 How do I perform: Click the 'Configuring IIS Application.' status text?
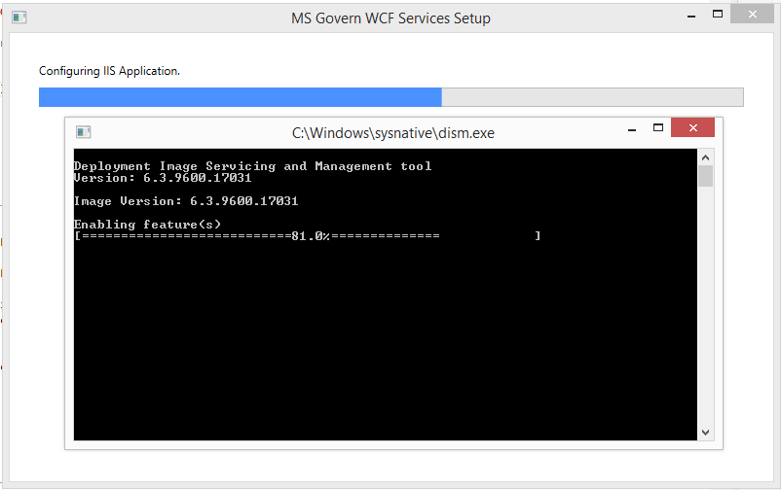(109, 71)
